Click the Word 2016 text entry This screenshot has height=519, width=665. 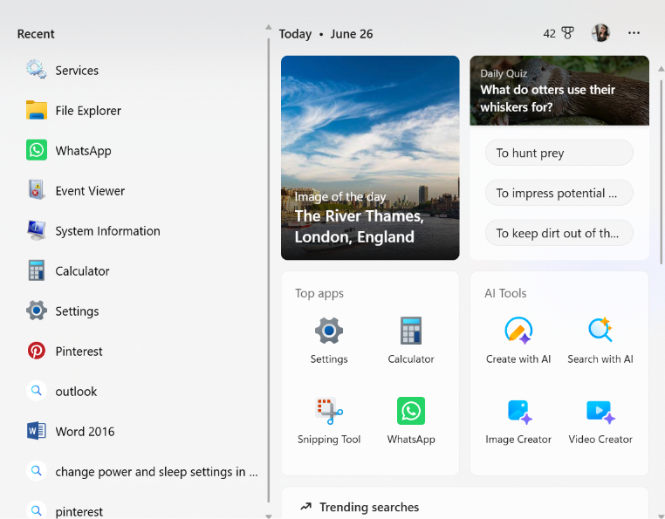pos(85,432)
